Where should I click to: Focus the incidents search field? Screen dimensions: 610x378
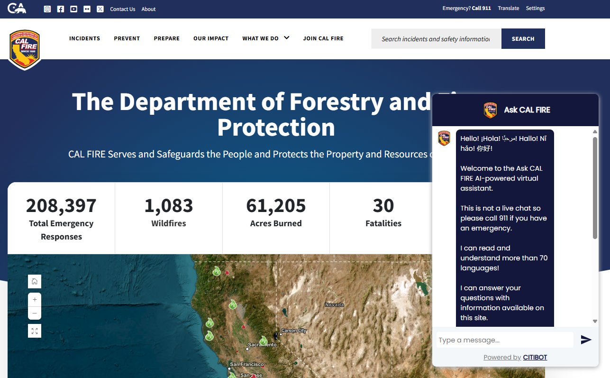pos(436,39)
